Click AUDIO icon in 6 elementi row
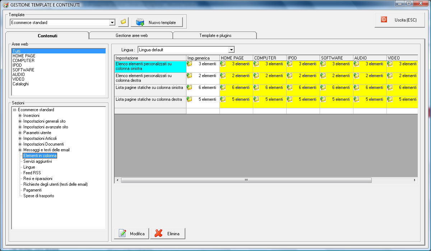The image size is (431, 251). 356,87
